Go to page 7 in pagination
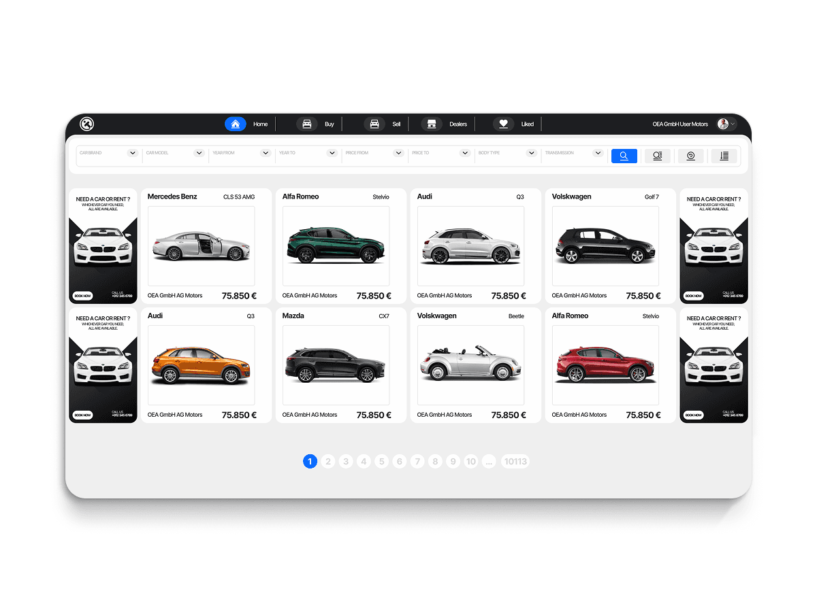Screen dimensions: 817x612 (x=418, y=462)
